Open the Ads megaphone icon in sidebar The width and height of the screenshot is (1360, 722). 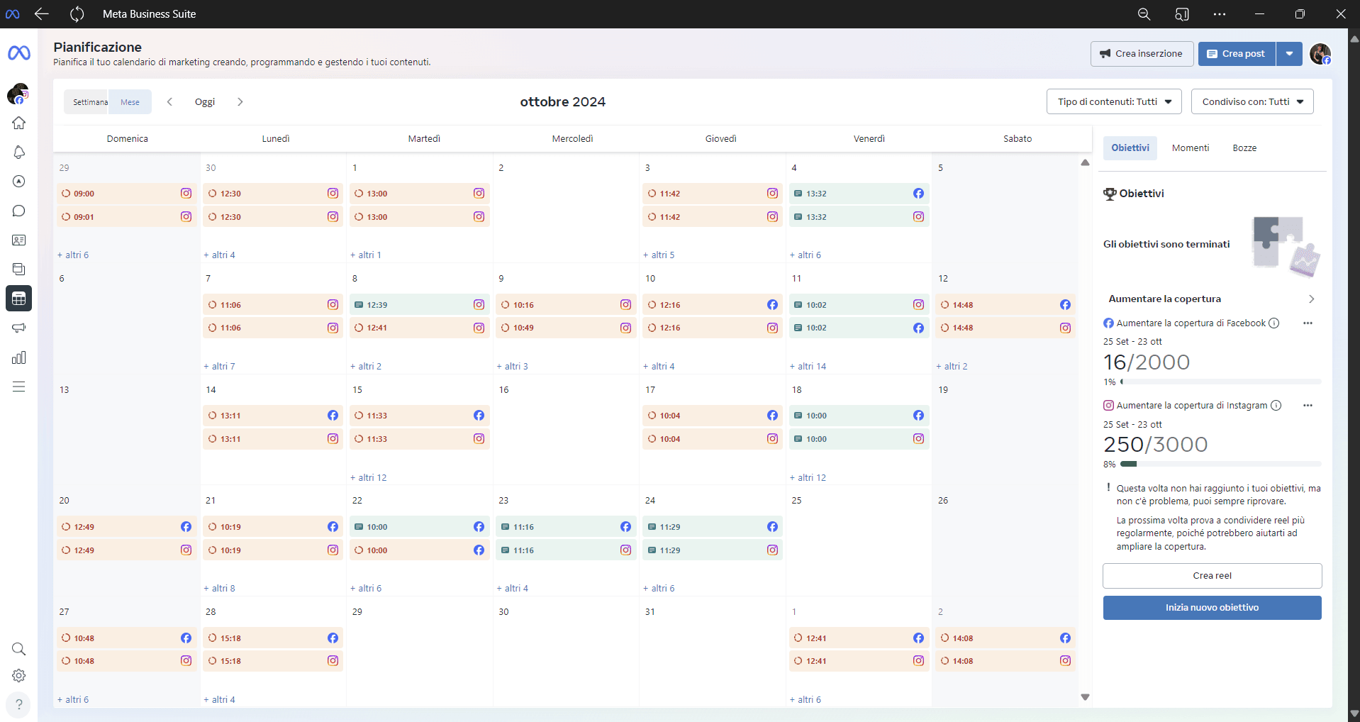click(18, 328)
